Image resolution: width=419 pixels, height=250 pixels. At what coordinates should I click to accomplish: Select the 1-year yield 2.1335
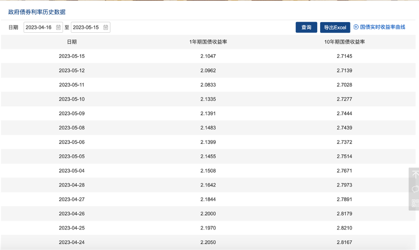pyautogui.click(x=208, y=99)
